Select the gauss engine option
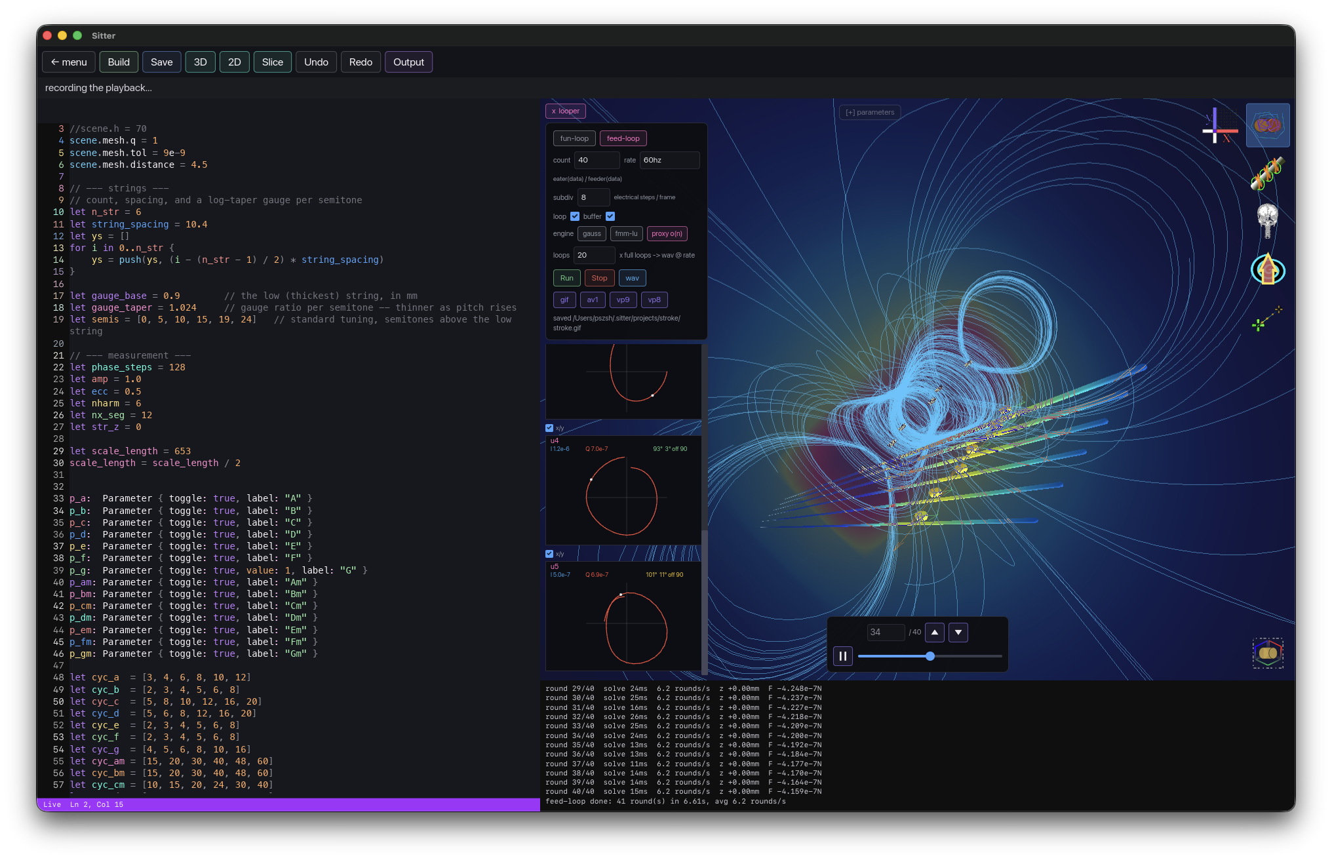This screenshot has height=860, width=1332. [x=591, y=234]
